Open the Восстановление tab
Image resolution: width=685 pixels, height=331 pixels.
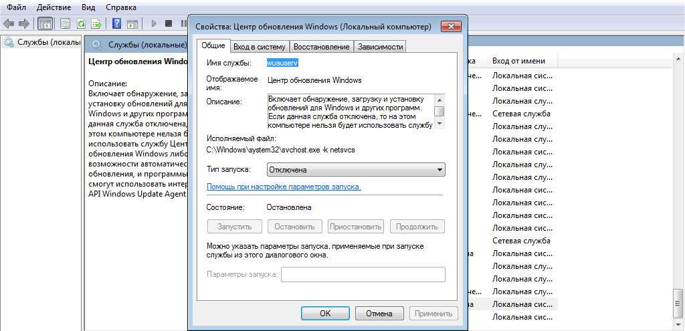pos(321,47)
